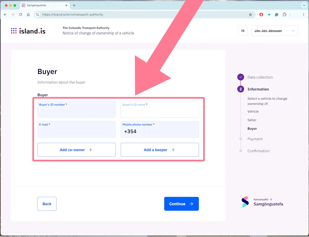
Task: Focus the E-mail field
Action: pyautogui.click(x=76, y=129)
